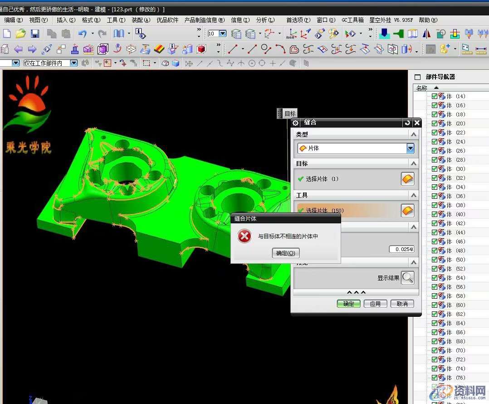Open the sheet body type dropdown
This screenshot has height=404, width=489.
pyautogui.click(x=410, y=148)
